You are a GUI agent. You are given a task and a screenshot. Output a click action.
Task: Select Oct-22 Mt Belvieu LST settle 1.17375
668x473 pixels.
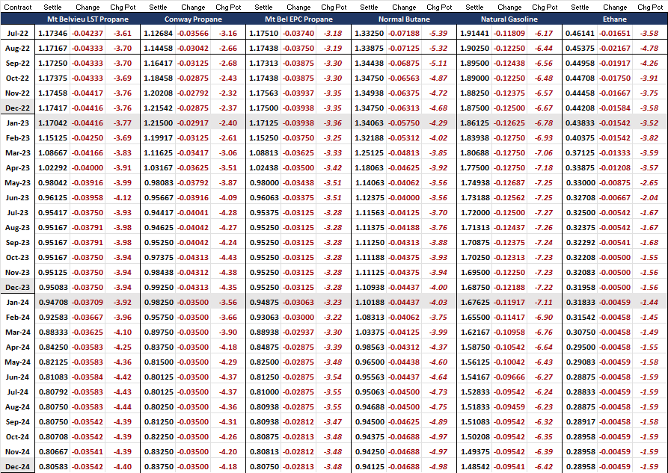click(53, 78)
